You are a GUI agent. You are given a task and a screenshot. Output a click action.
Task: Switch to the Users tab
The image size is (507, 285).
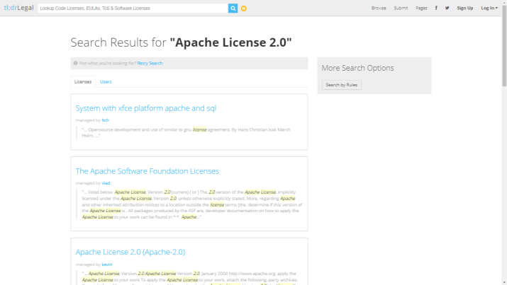coord(106,81)
